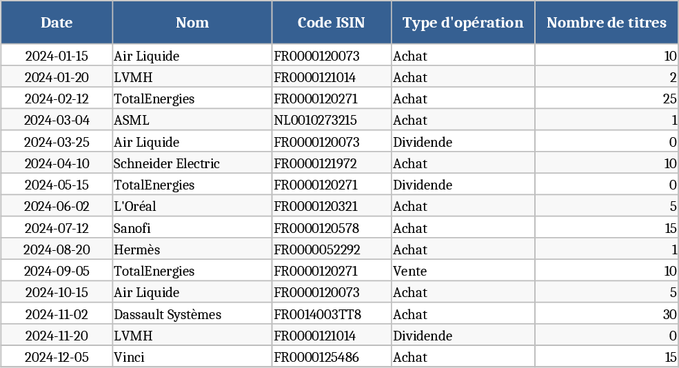Select the Nom column header
This screenshot has width=679, height=368.
click(x=192, y=23)
